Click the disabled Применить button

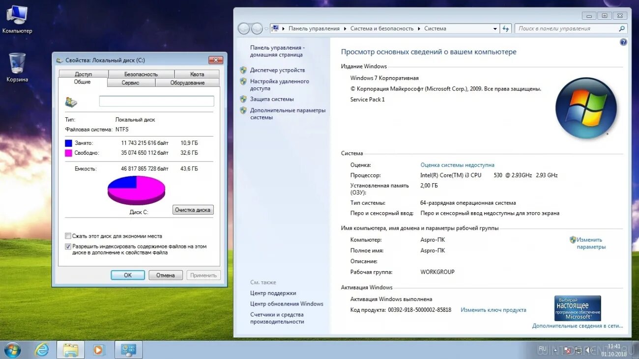coord(203,275)
